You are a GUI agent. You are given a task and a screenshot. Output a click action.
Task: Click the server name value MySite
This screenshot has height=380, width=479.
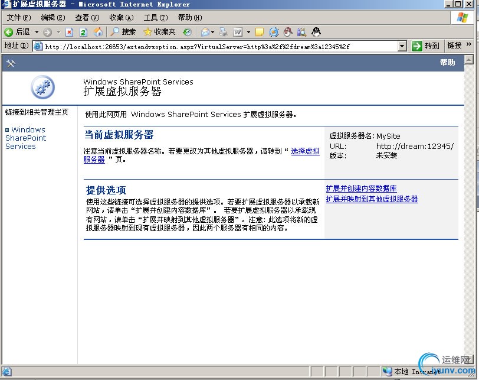point(388,136)
